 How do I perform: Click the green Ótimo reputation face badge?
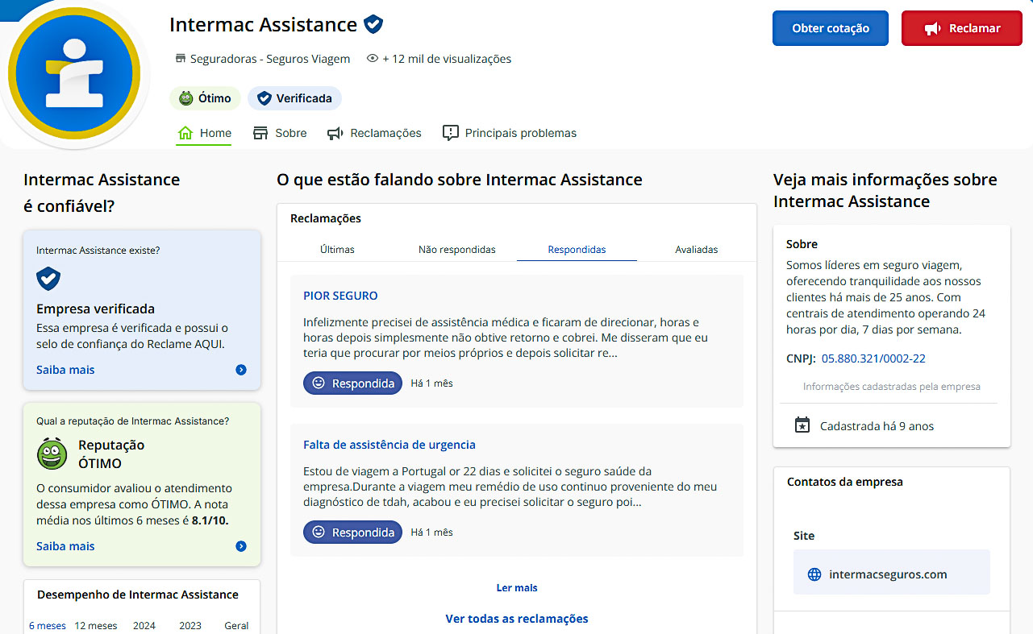coord(205,98)
